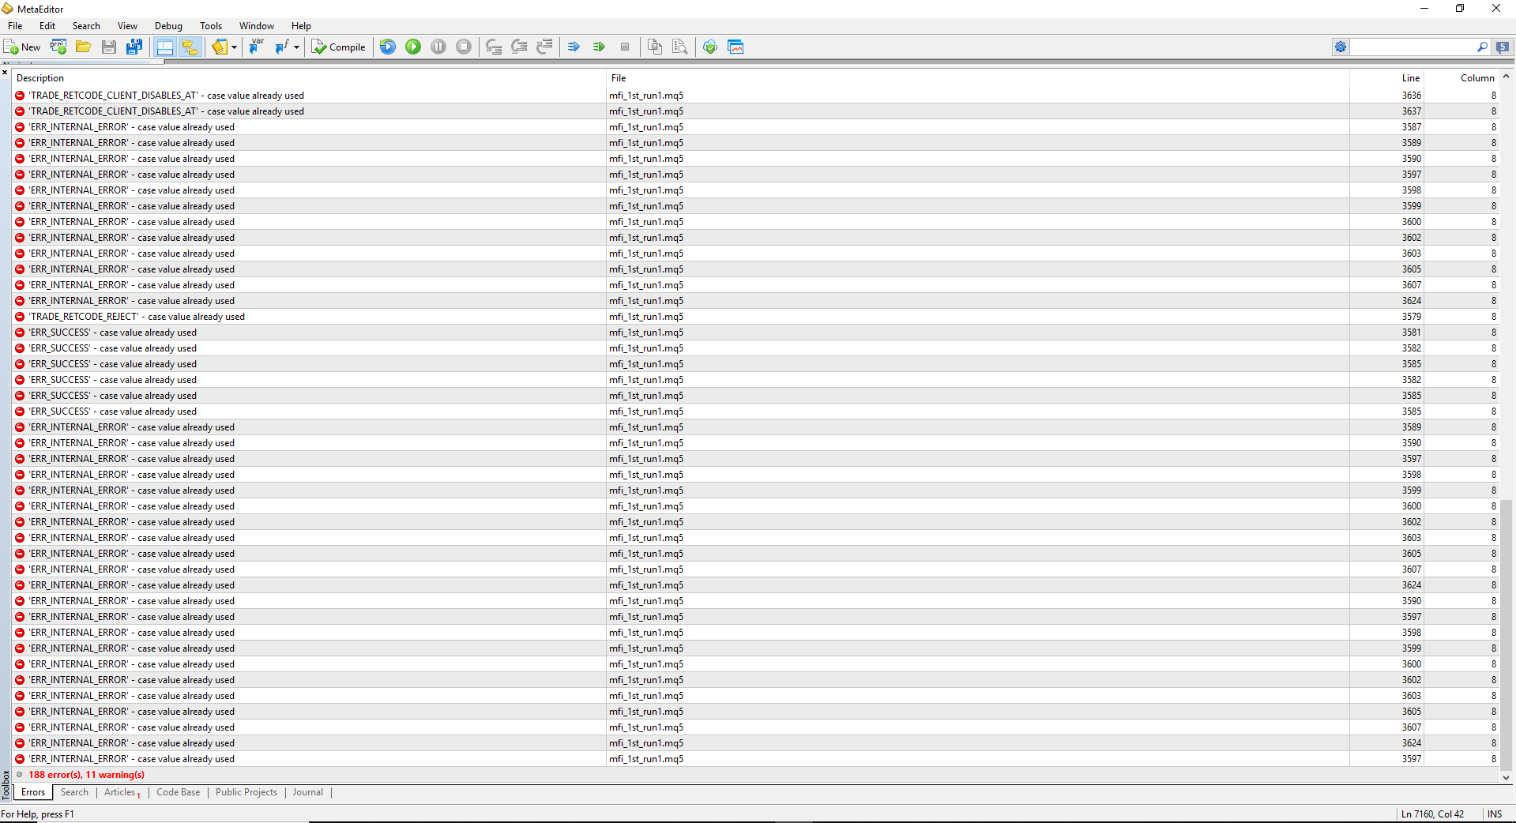Click the Step Over debug icon

[x=519, y=47]
